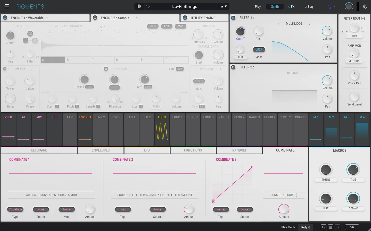The image size is (371, 231).
Task: Toggle Utility Engine power button
Action: point(185,18)
